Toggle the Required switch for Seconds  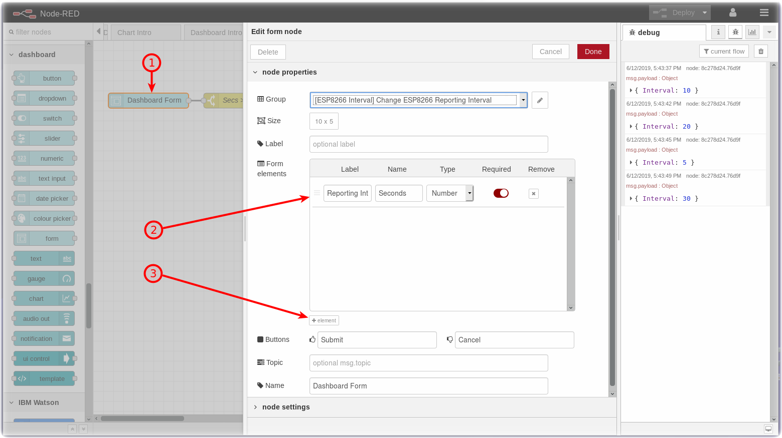501,193
